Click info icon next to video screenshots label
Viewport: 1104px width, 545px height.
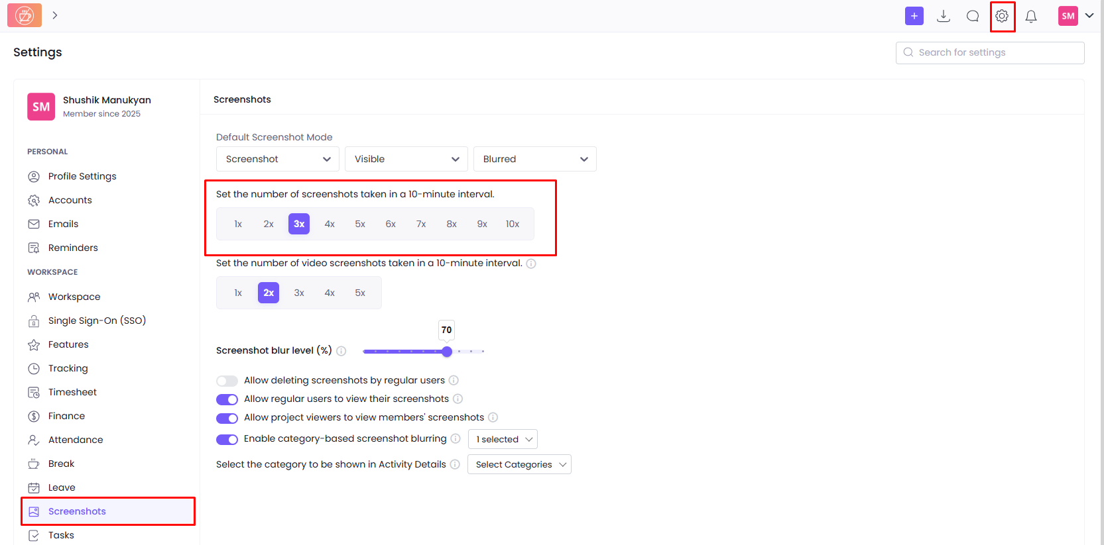(x=531, y=264)
